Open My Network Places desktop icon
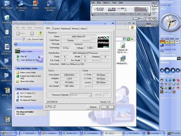 coord(21,6)
